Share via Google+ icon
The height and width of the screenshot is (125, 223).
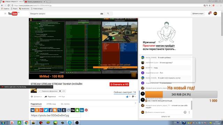41,110
